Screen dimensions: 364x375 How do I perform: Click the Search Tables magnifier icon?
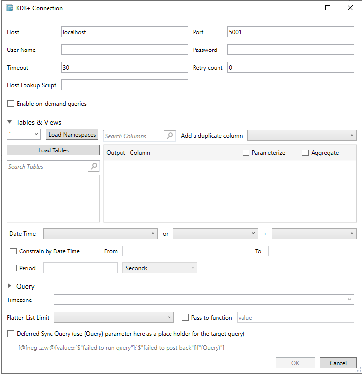pos(94,167)
